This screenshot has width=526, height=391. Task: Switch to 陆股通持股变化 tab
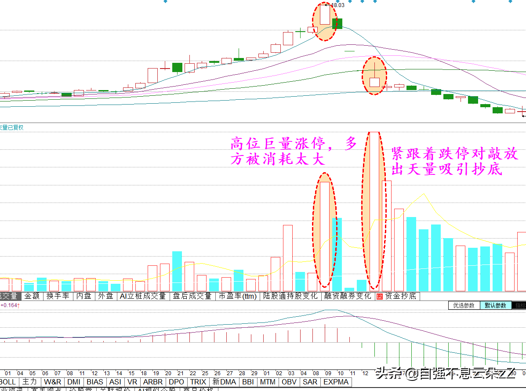click(290, 296)
